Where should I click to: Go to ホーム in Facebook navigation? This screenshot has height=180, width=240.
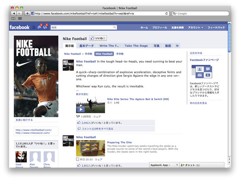[x=144, y=27]
